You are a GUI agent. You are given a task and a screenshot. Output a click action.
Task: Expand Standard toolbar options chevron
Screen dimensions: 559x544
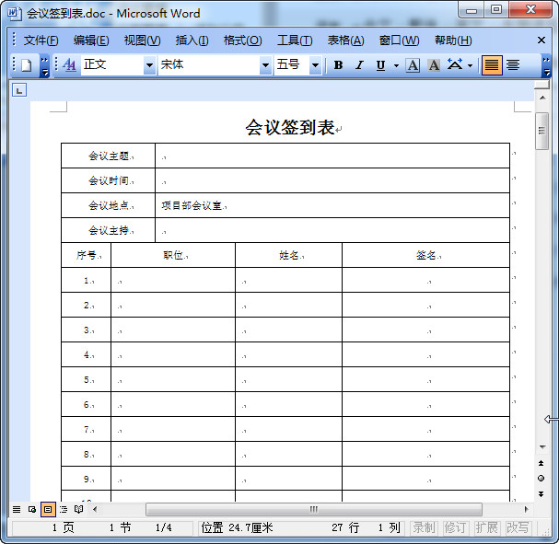[x=44, y=66]
